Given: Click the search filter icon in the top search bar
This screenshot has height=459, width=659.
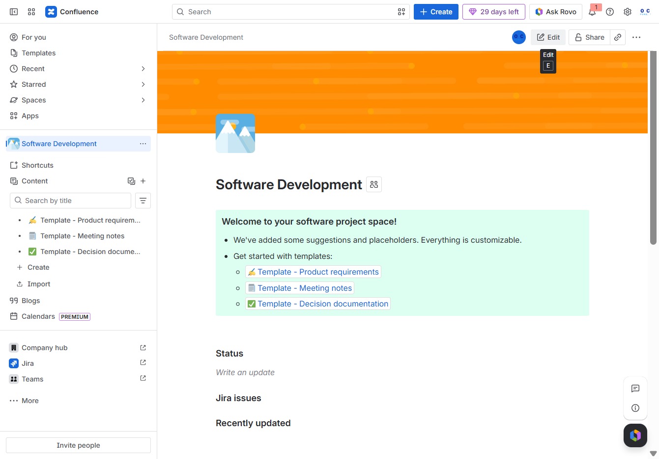Looking at the screenshot, I should (x=401, y=12).
